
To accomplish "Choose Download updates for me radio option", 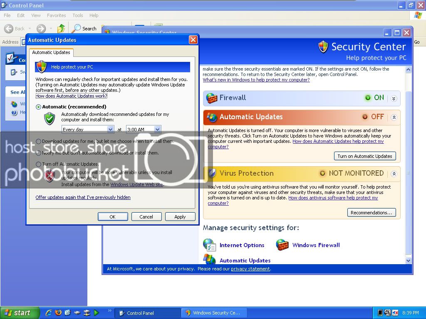I will 39,141.
